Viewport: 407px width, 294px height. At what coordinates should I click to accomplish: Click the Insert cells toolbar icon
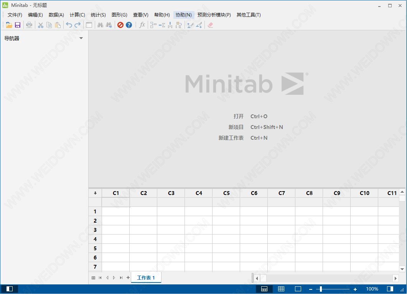[x=153, y=25]
